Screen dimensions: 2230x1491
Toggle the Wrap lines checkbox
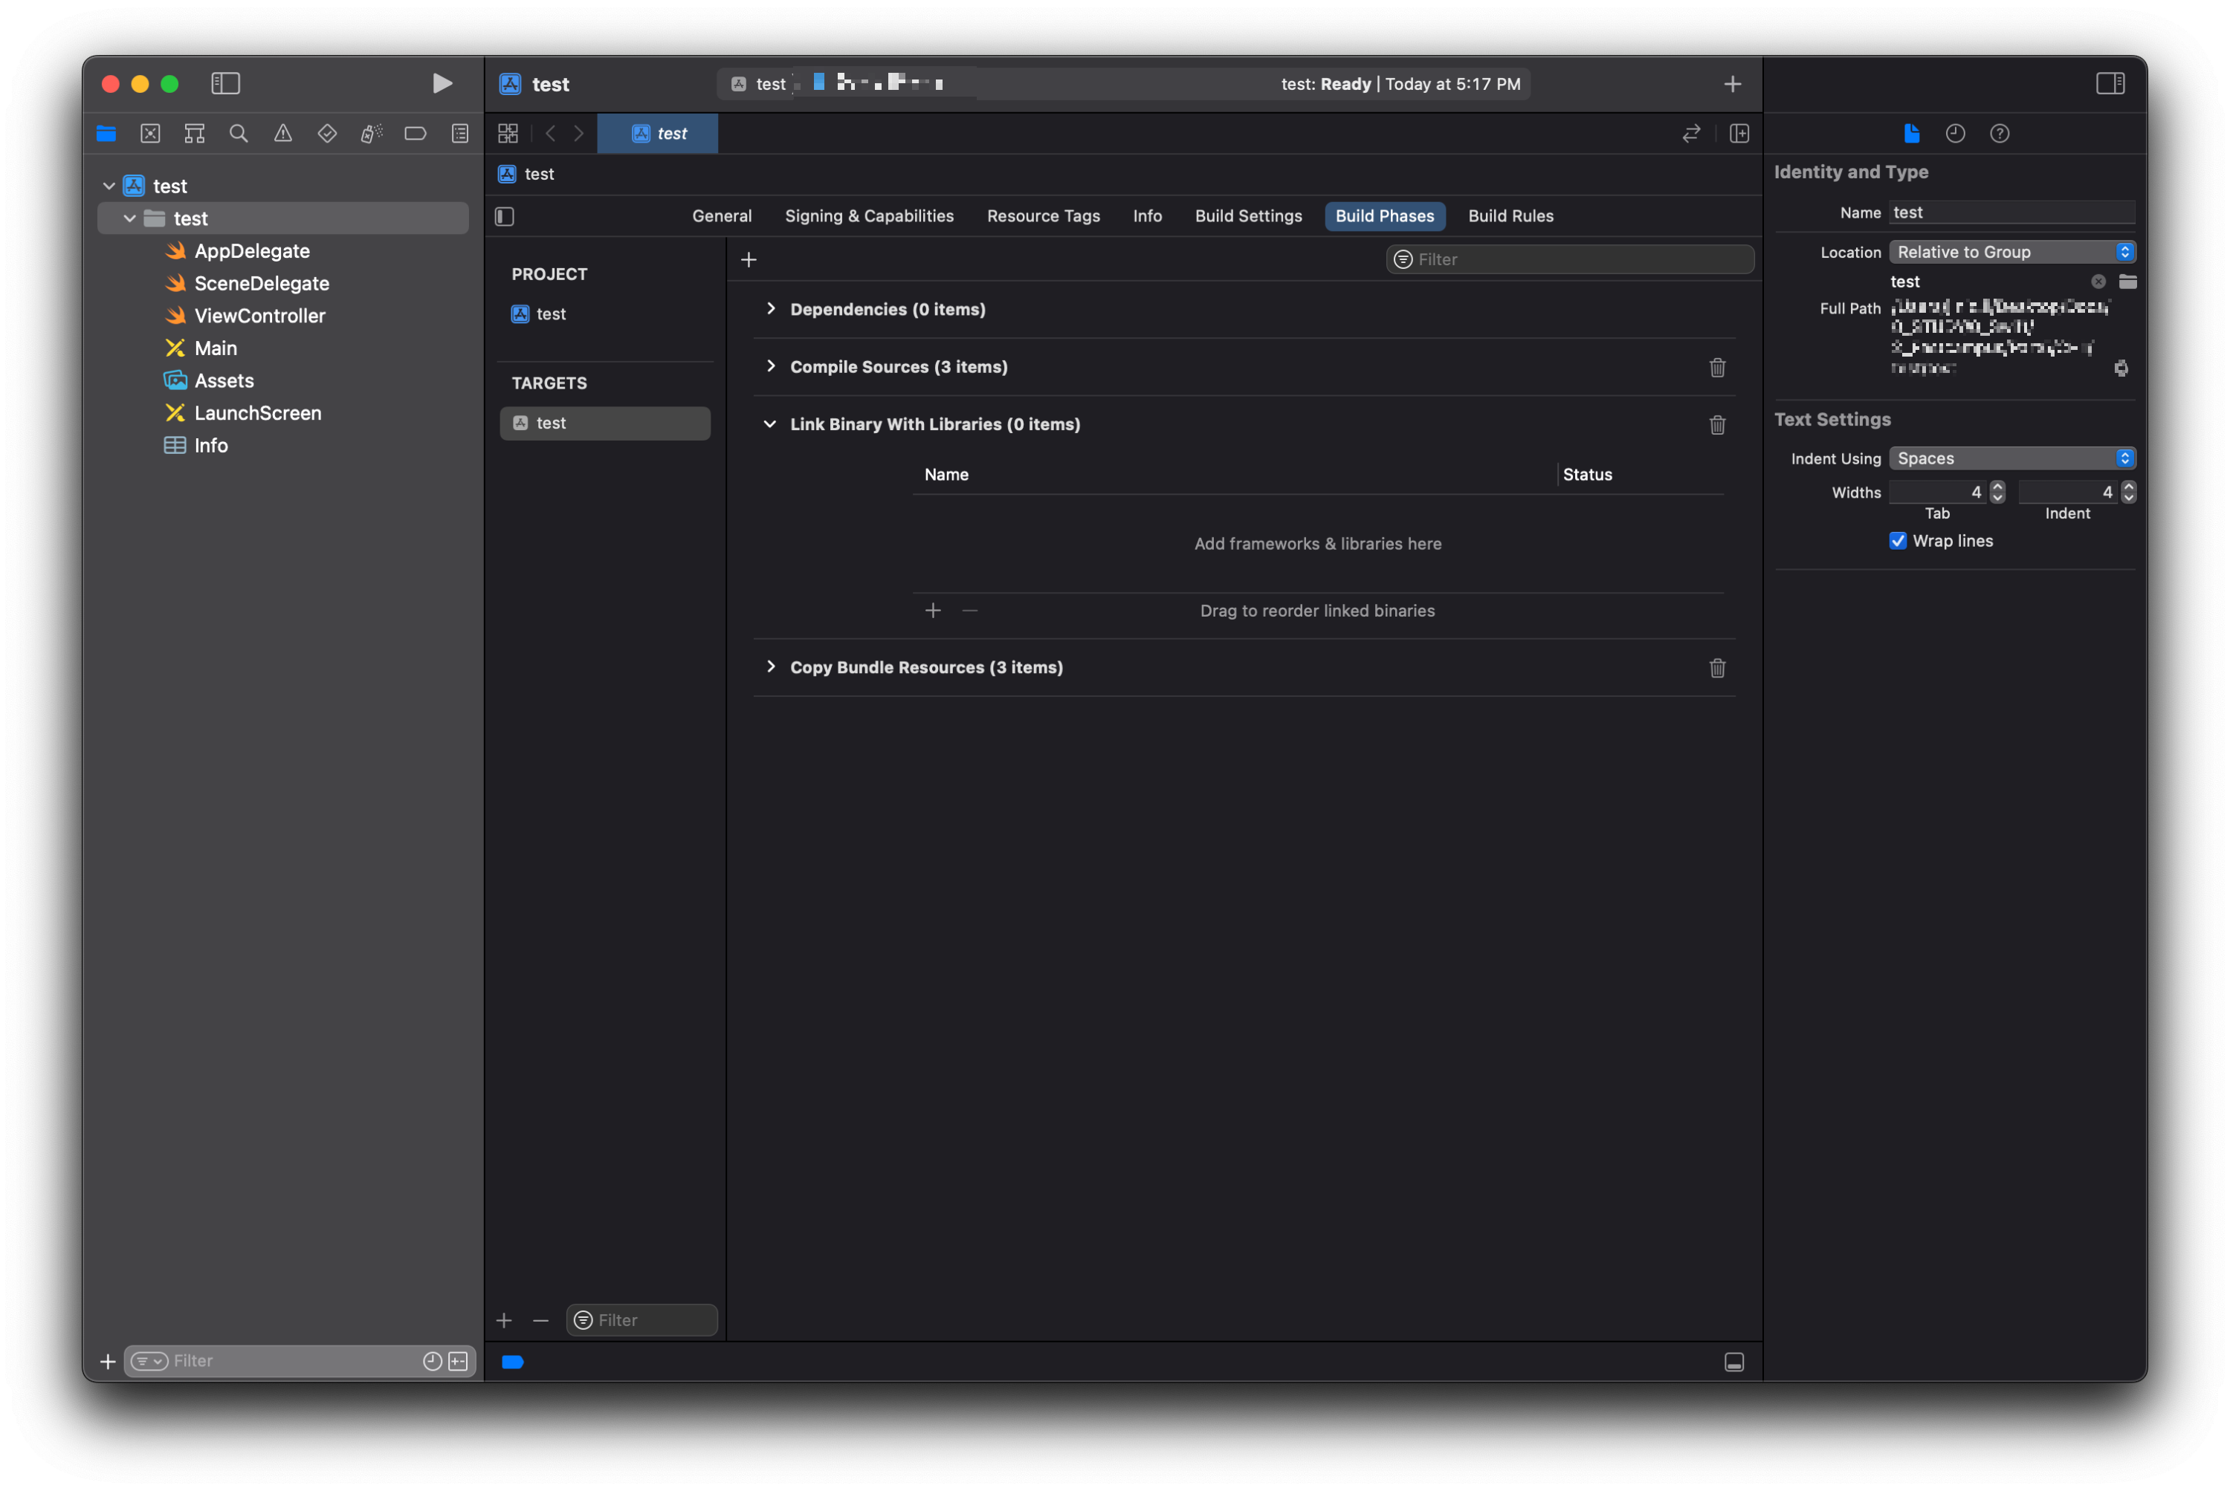(1898, 541)
